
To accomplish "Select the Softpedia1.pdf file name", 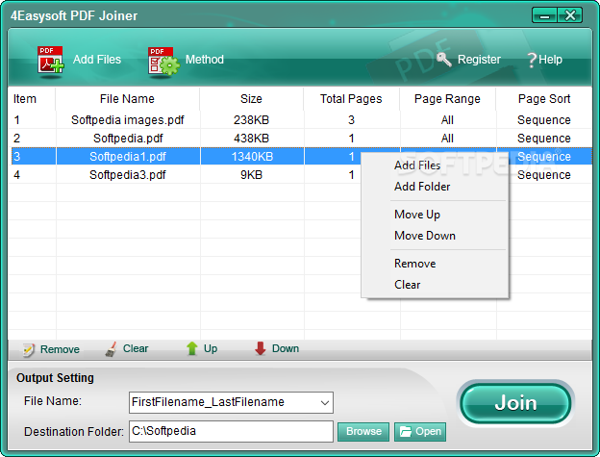I will tap(128, 157).
